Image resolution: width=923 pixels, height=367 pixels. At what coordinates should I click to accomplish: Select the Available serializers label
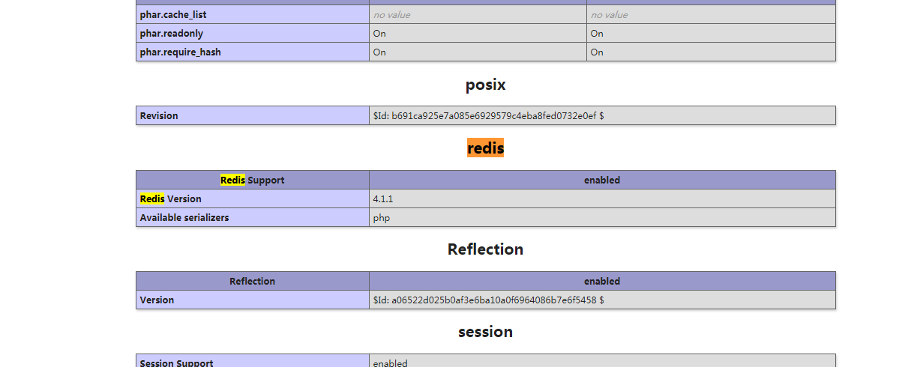coord(184,217)
